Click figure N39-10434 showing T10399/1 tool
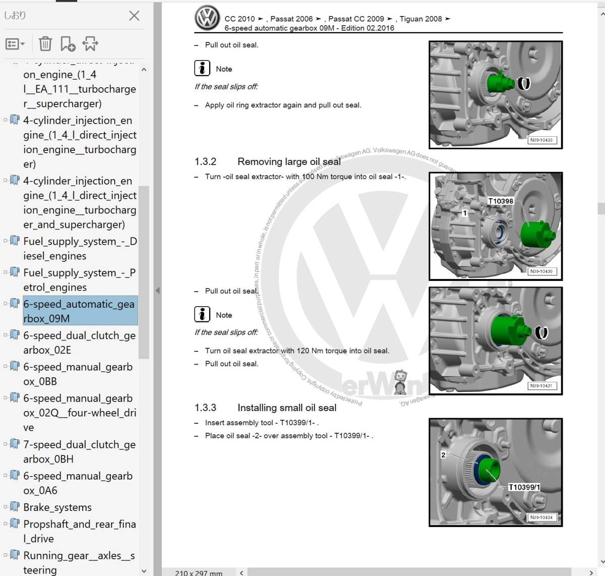This screenshot has height=576, width=605. click(x=496, y=473)
